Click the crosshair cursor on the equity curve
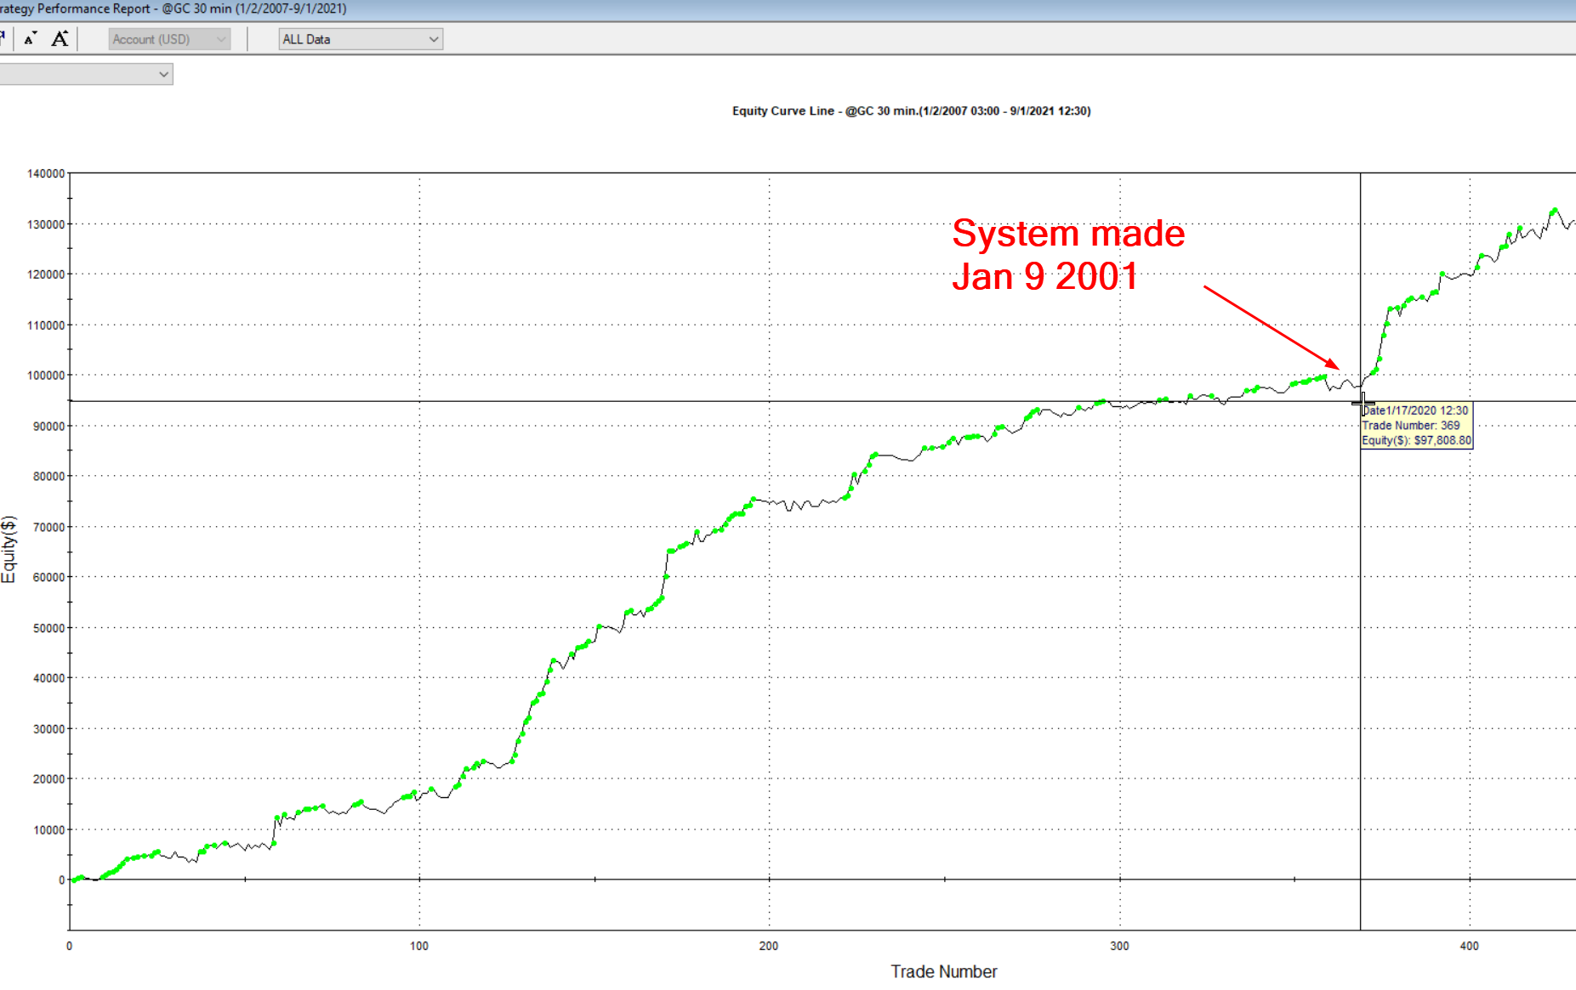 [x=1361, y=402]
